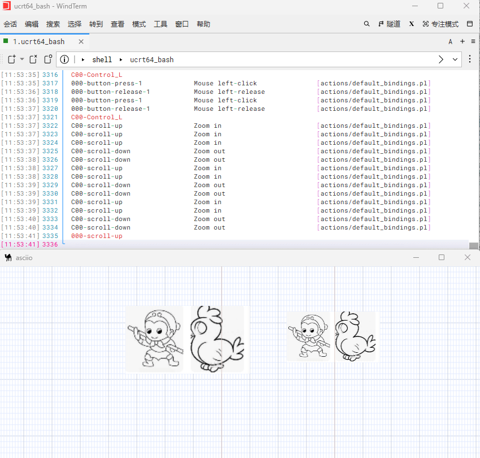This screenshot has height=458, width=480.
Task: Click the session info icon
Action: [64, 59]
